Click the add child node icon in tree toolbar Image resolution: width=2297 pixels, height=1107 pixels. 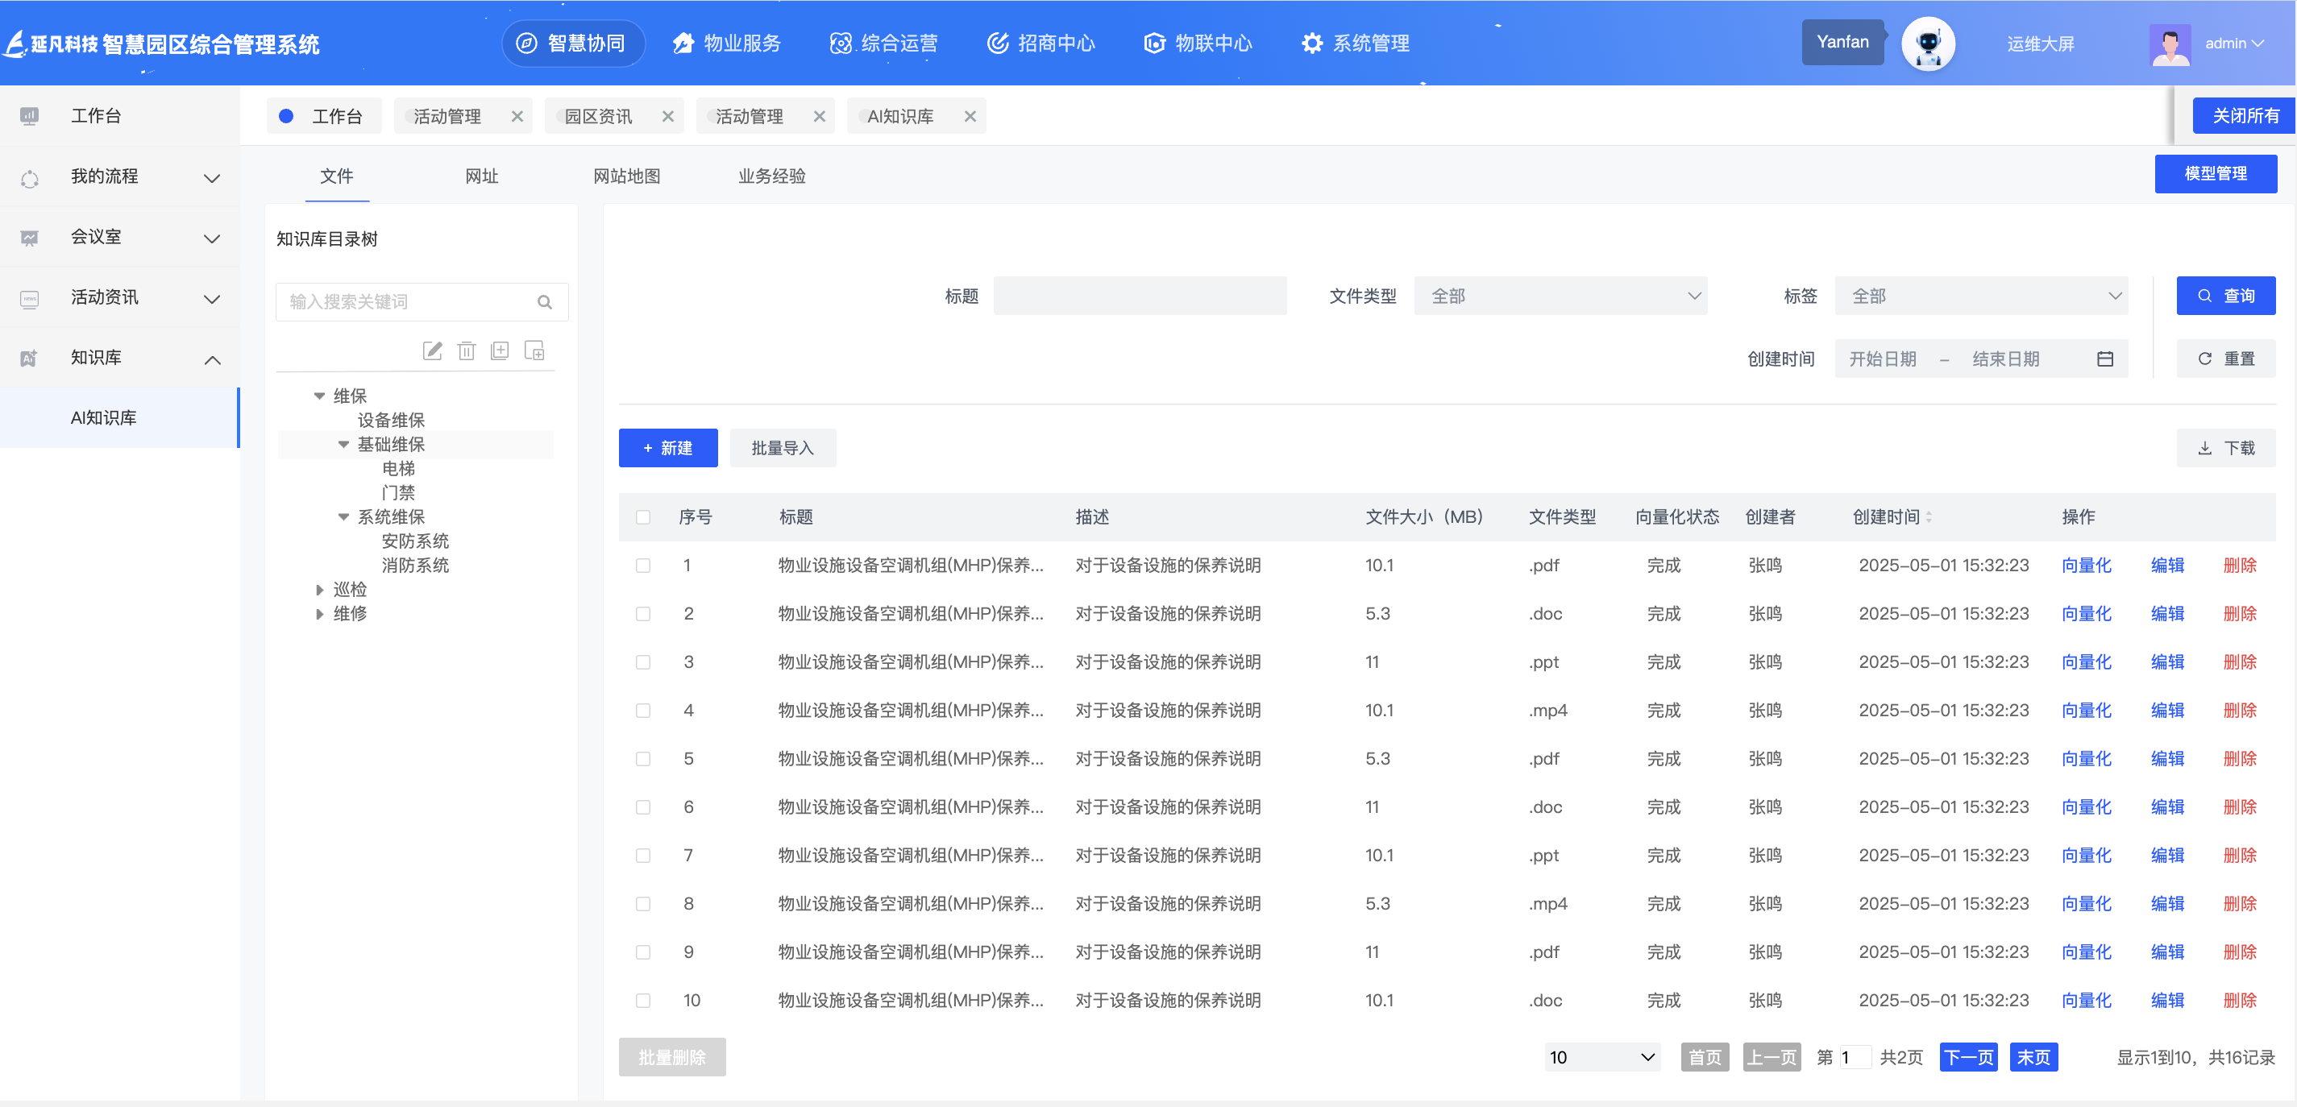[534, 351]
